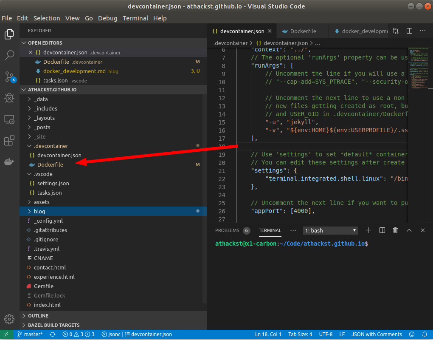Open the Explorer view in activity bar
The width and height of the screenshot is (433, 340).
coord(9,34)
